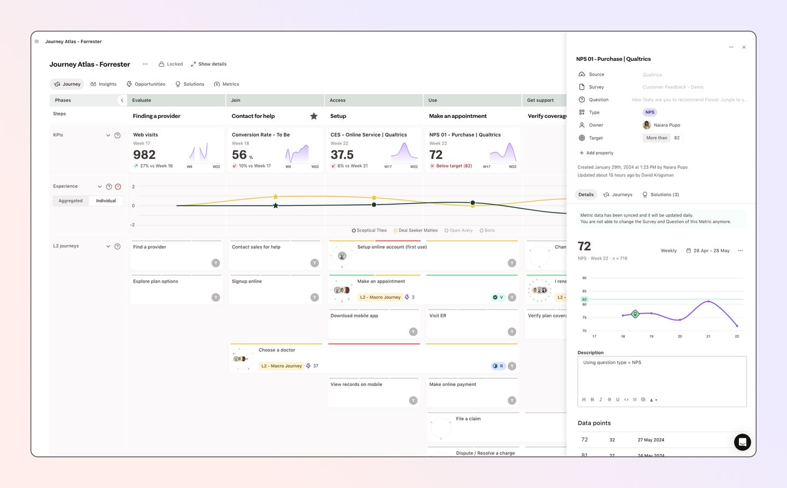
Task: Click Show details link
Action: (208, 64)
